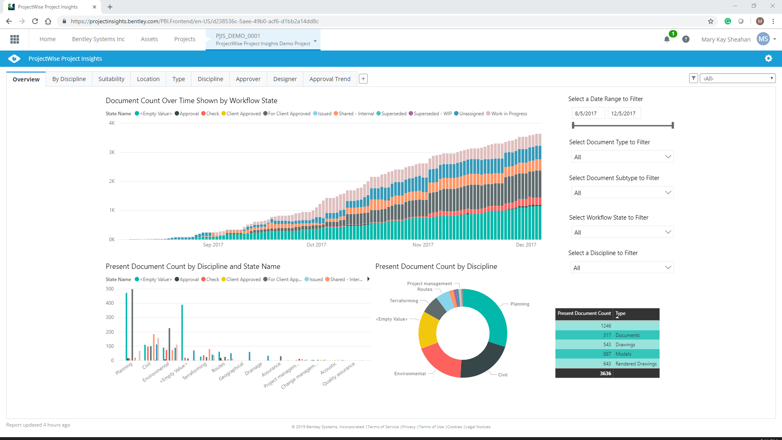Screen dimensions: 782x440
Task: Click the MS user avatar
Action: (x=763, y=39)
